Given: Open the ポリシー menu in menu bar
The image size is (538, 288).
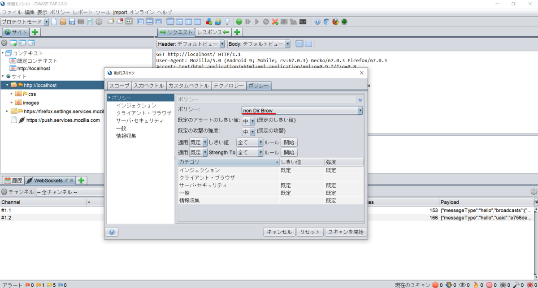Looking at the screenshot, I should [60, 12].
